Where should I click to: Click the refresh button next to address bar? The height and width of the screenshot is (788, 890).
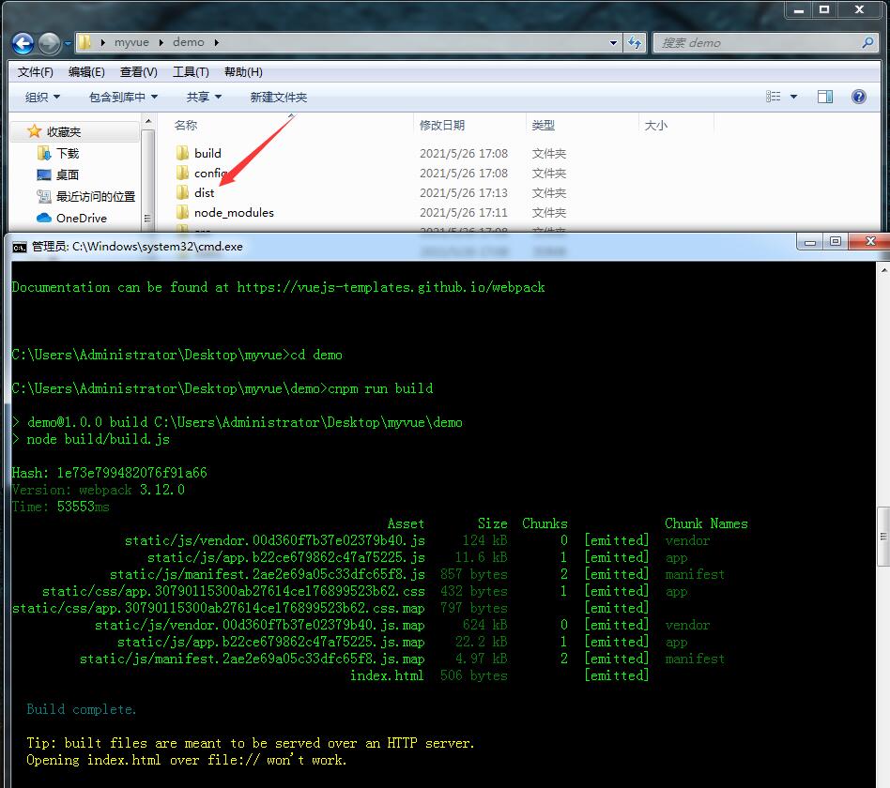click(x=635, y=42)
